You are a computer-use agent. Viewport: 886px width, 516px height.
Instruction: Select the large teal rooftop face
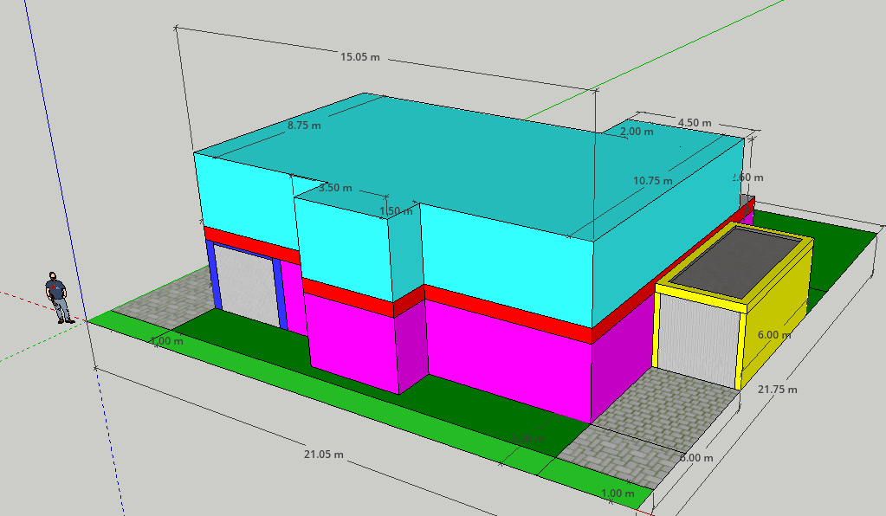pos(520,164)
